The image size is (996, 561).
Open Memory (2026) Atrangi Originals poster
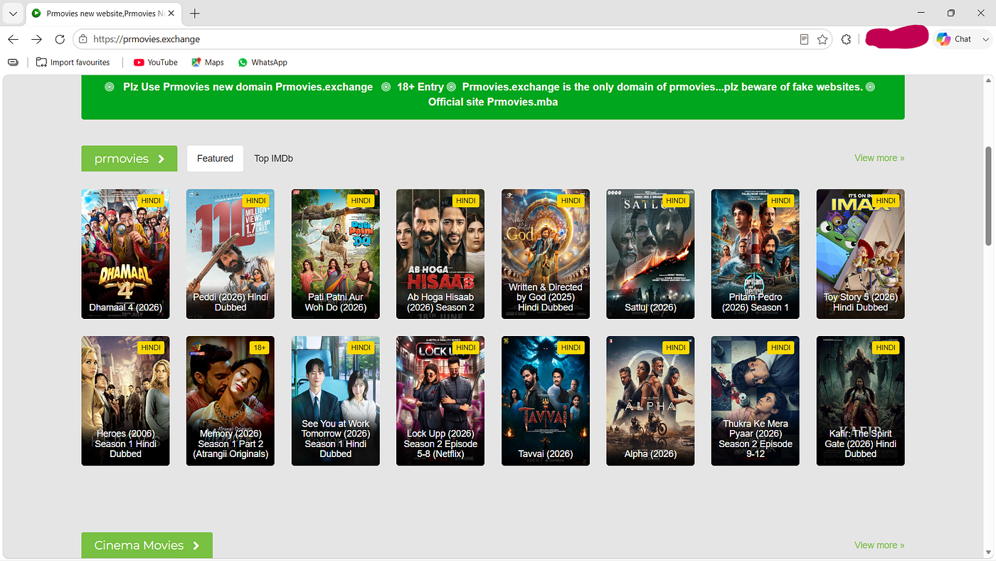(x=231, y=401)
